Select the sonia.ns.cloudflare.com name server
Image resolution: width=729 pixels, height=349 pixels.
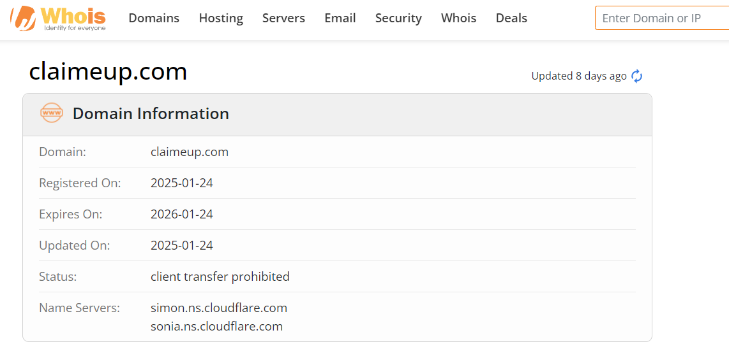[216, 327]
